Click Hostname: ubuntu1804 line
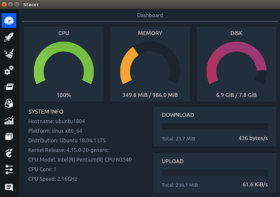The width and height of the screenshot is (280, 197). click(x=57, y=121)
